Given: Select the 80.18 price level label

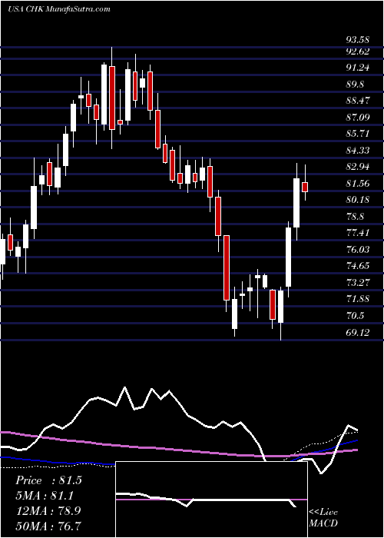Looking at the screenshot, I should click(358, 200).
